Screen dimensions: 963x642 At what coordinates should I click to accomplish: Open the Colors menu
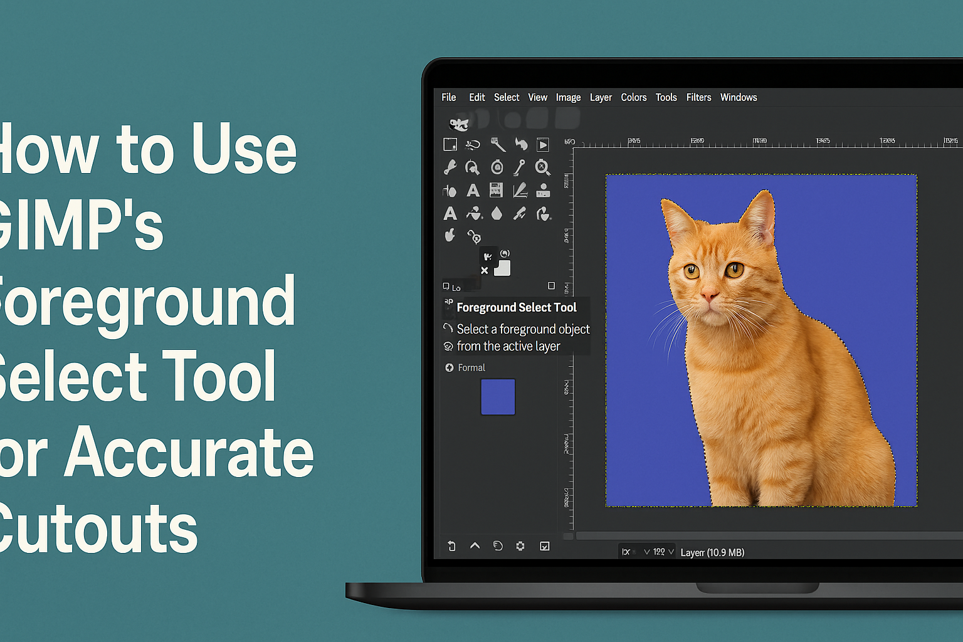pos(633,97)
